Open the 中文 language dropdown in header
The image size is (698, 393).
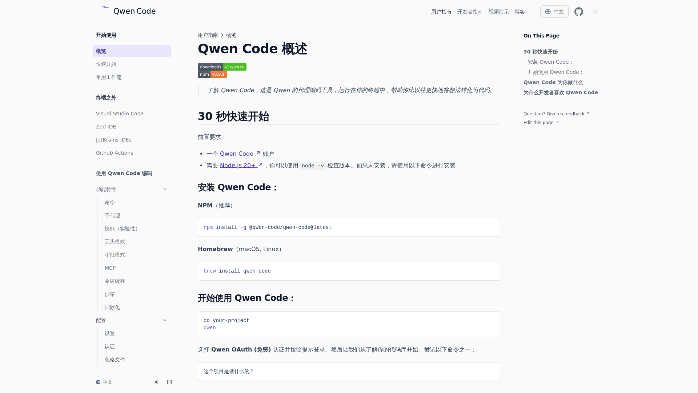[554, 12]
